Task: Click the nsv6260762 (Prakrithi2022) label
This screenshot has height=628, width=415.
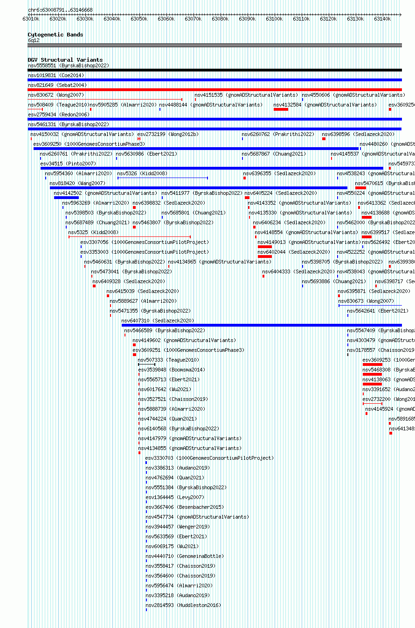Action: point(278,134)
